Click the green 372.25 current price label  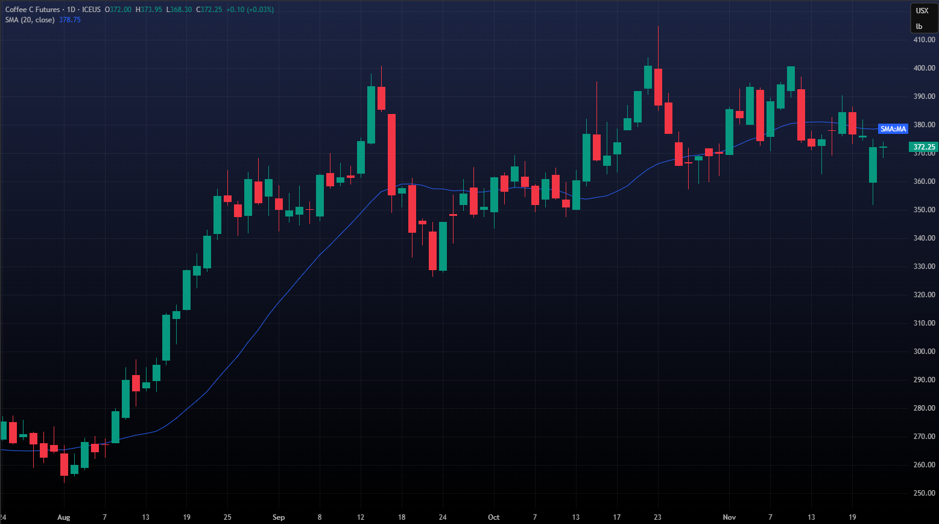coord(923,147)
